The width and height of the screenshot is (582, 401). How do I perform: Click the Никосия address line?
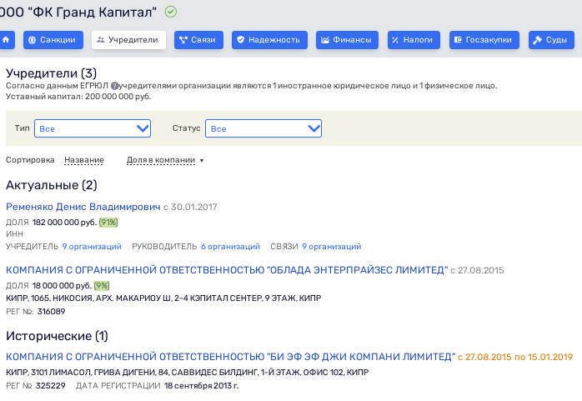(163, 298)
